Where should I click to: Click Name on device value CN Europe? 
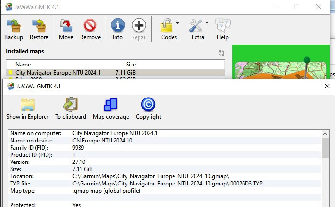[x=103, y=141]
